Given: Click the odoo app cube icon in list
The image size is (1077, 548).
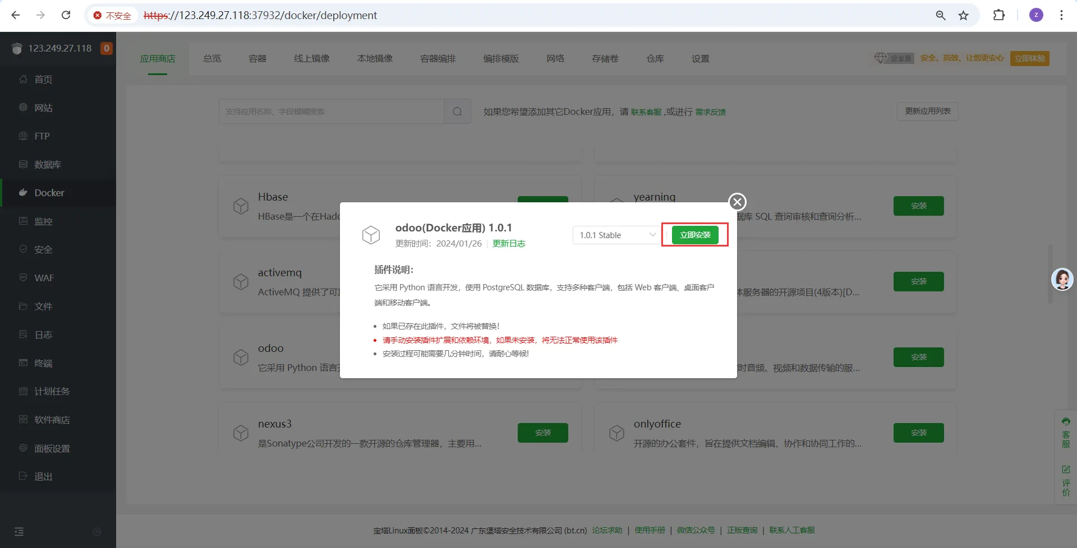Looking at the screenshot, I should click(x=241, y=357).
